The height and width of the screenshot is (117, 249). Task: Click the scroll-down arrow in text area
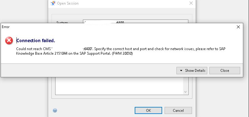click(185, 92)
